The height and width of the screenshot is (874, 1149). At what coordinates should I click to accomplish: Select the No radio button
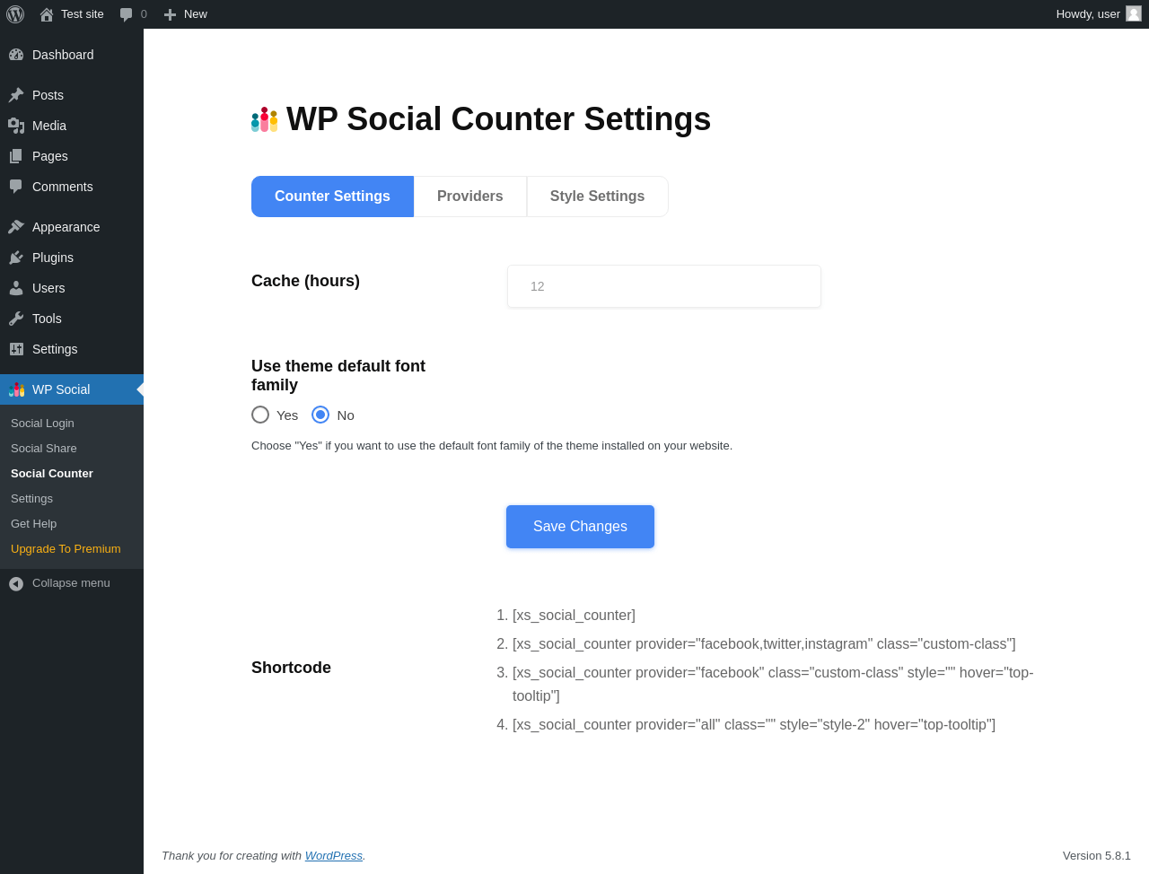click(x=320, y=415)
